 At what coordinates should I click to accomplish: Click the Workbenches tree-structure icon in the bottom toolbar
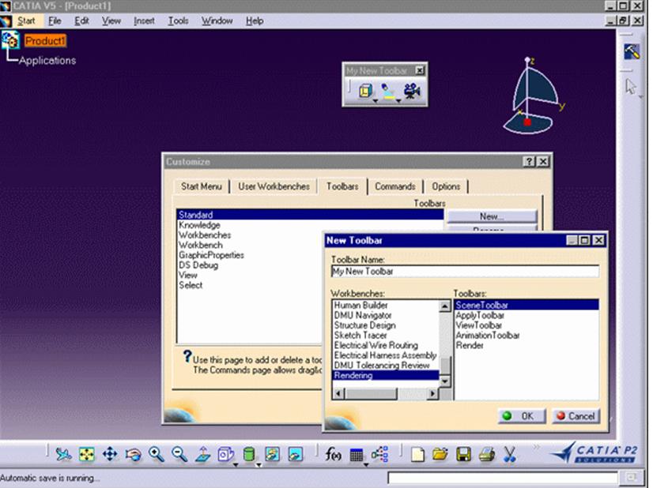click(x=379, y=454)
